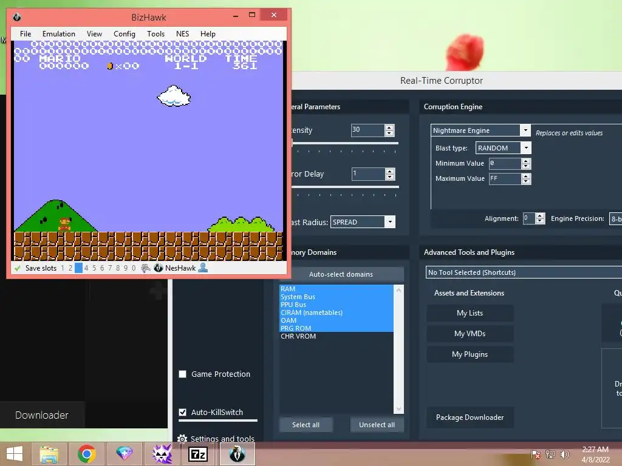The height and width of the screenshot is (466, 622).
Task: Open the View menu in BizHawk
Action: (x=94, y=34)
